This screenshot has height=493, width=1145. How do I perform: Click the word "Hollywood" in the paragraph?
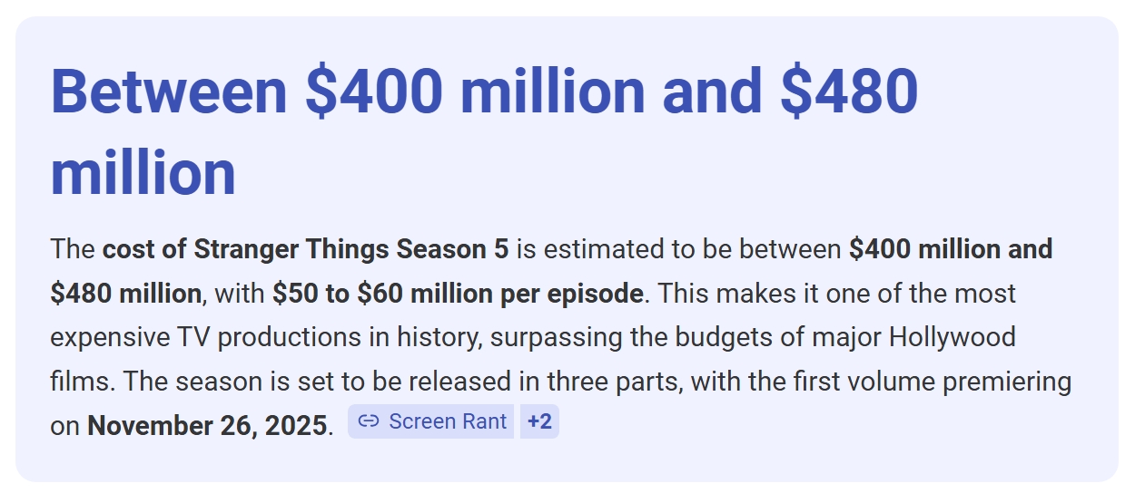(953, 338)
